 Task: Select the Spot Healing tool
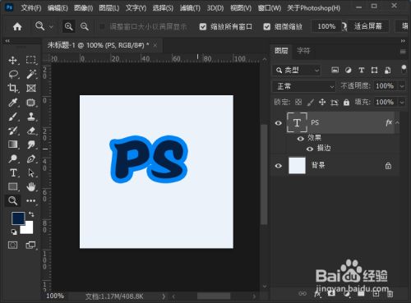31,103
